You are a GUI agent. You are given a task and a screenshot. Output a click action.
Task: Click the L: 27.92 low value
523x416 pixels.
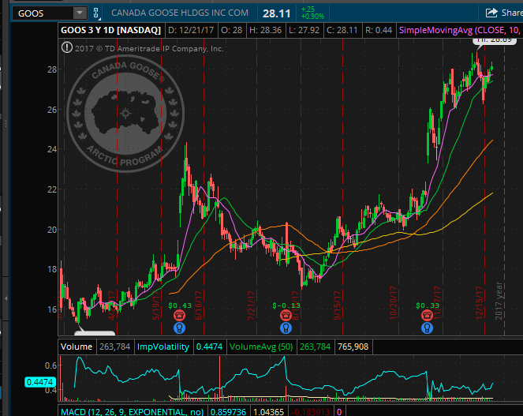tap(304, 30)
